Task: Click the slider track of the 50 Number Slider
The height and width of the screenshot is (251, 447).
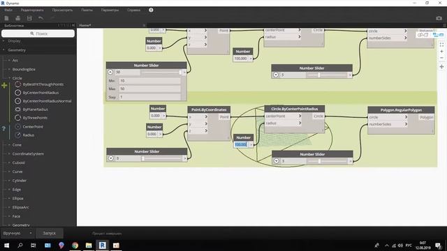Action: pos(161,73)
